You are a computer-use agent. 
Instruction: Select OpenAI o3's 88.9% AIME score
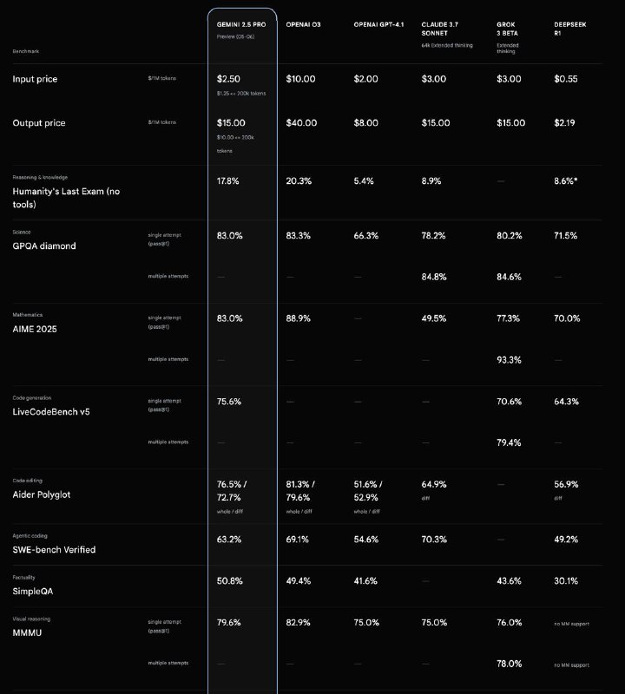pyautogui.click(x=298, y=318)
